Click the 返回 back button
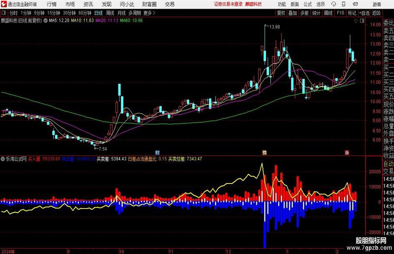Screen dimensions: 394x254 [x=376, y=13]
